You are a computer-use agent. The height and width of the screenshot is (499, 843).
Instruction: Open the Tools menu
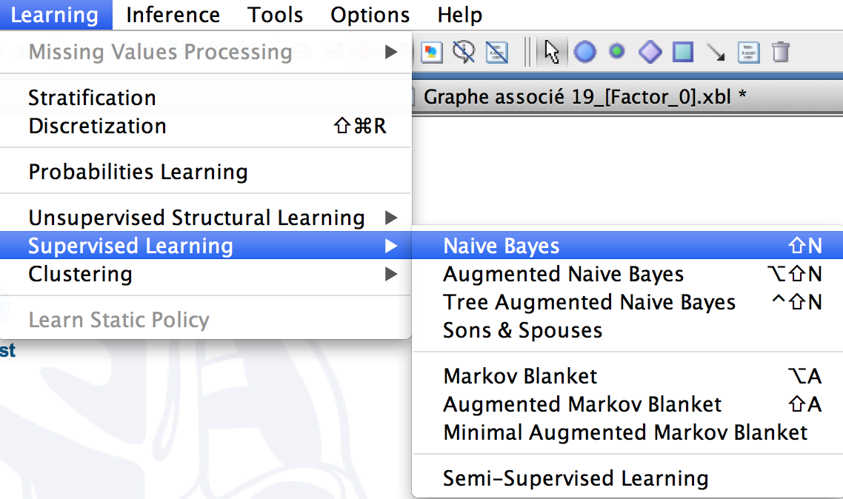276,15
